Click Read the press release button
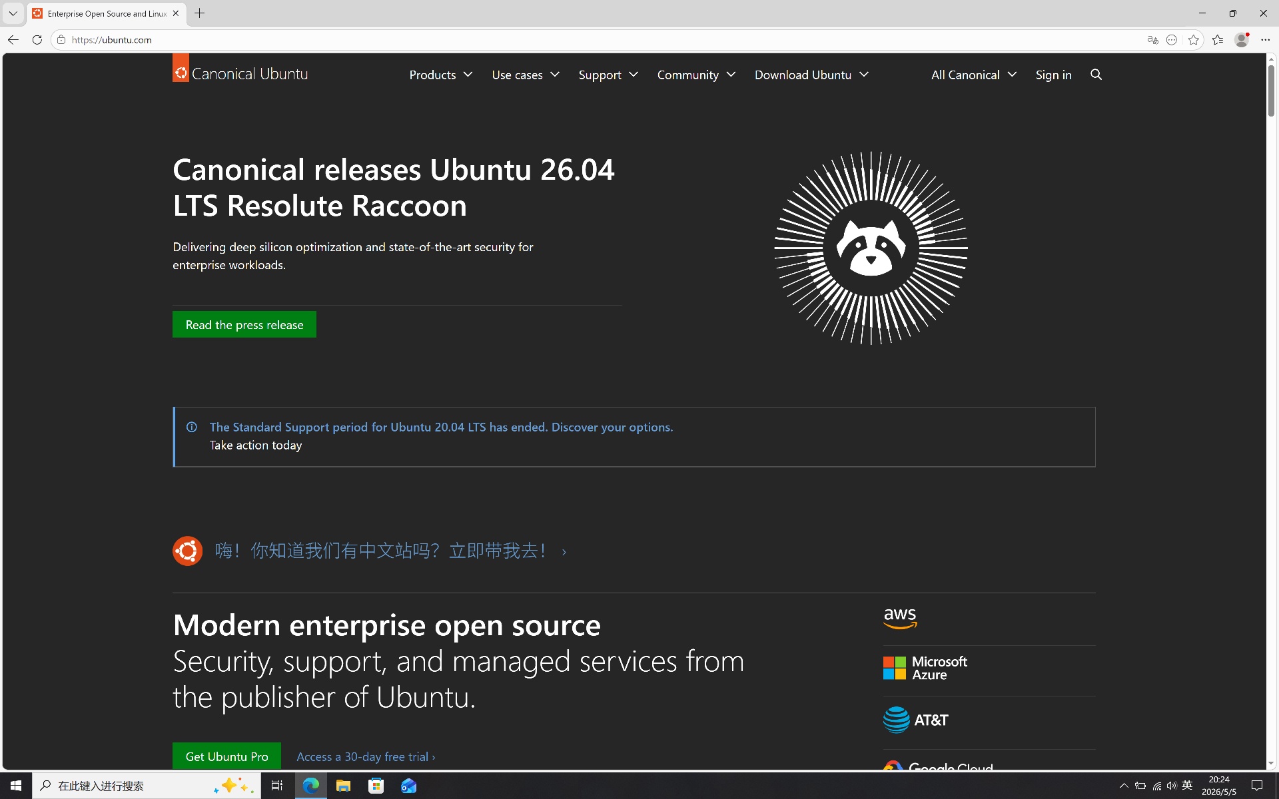Screen dimensions: 1279x799 (244, 324)
